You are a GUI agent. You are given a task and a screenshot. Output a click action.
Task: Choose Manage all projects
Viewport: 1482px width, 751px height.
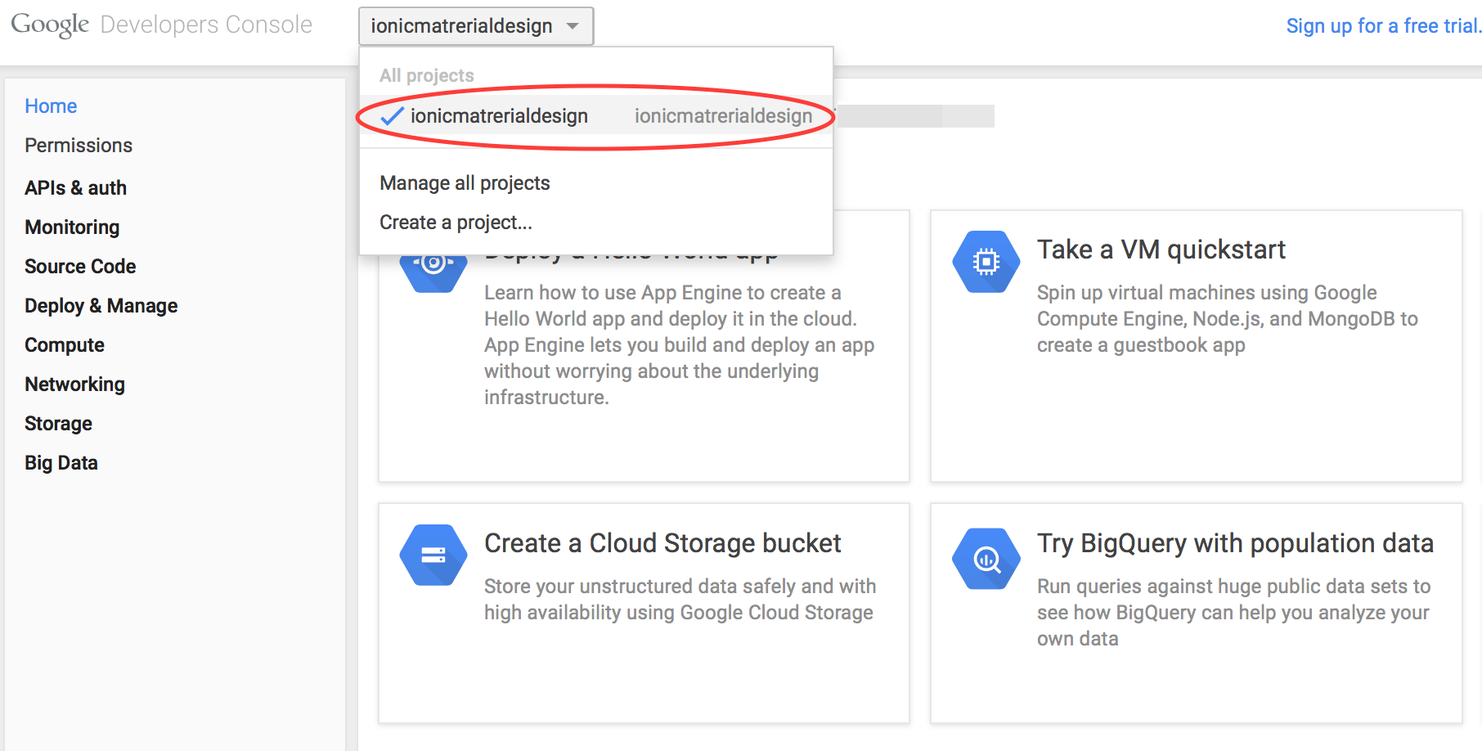(465, 183)
